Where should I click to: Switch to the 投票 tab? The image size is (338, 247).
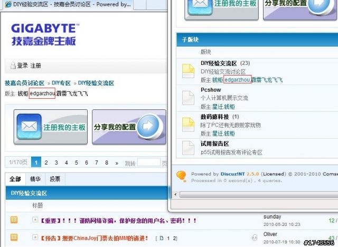point(55,179)
